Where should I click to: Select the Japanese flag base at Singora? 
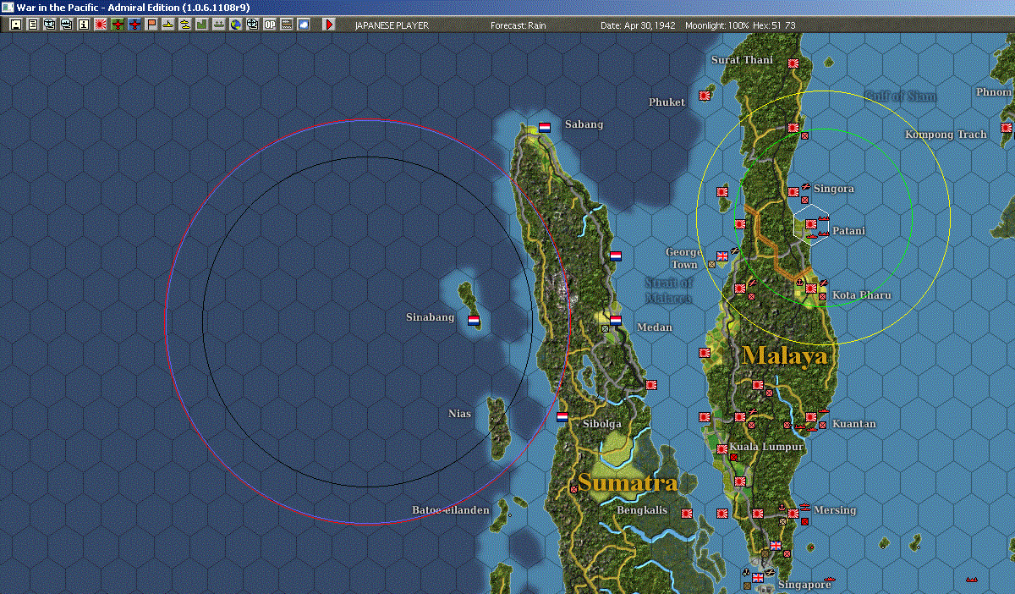793,191
